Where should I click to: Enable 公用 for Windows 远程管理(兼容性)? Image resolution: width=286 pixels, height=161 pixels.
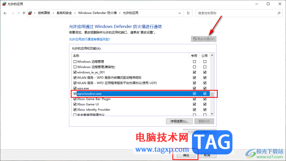tap(205, 67)
